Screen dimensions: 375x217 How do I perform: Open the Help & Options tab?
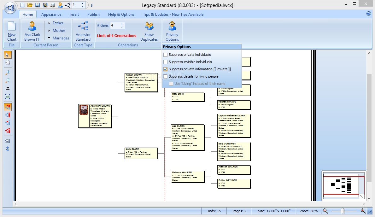pos(121,15)
